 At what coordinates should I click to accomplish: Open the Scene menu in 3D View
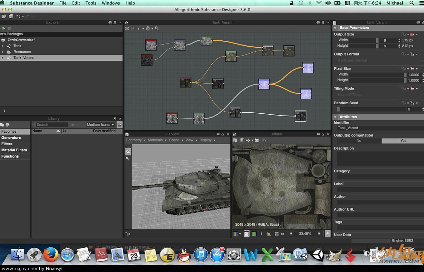(176, 140)
